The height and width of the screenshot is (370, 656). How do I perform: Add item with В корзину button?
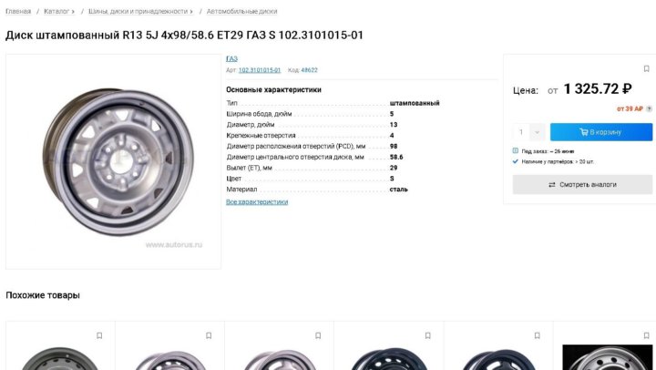[x=601, y=132]
